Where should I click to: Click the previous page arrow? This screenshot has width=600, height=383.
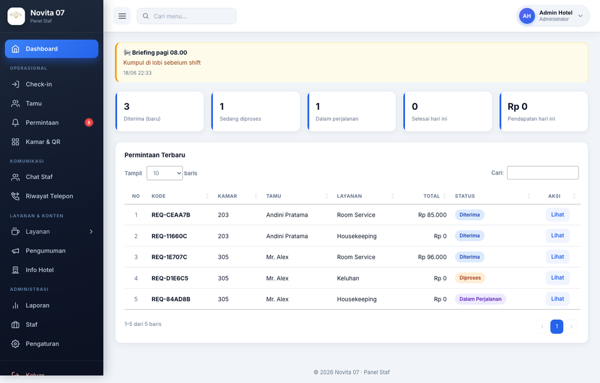click(x=542, y=327)
